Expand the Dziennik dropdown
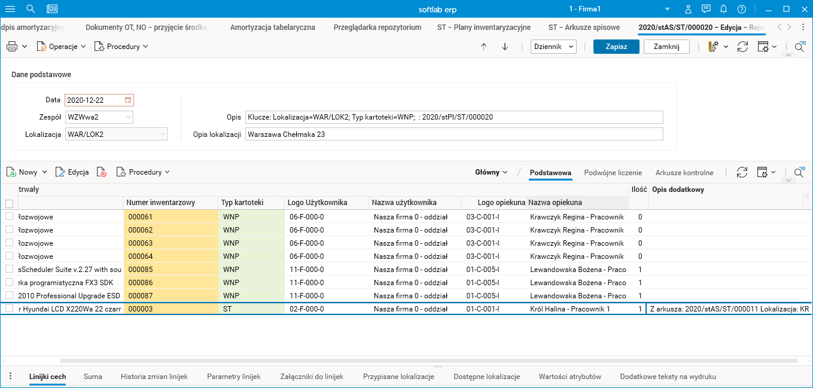 point(553,47)
